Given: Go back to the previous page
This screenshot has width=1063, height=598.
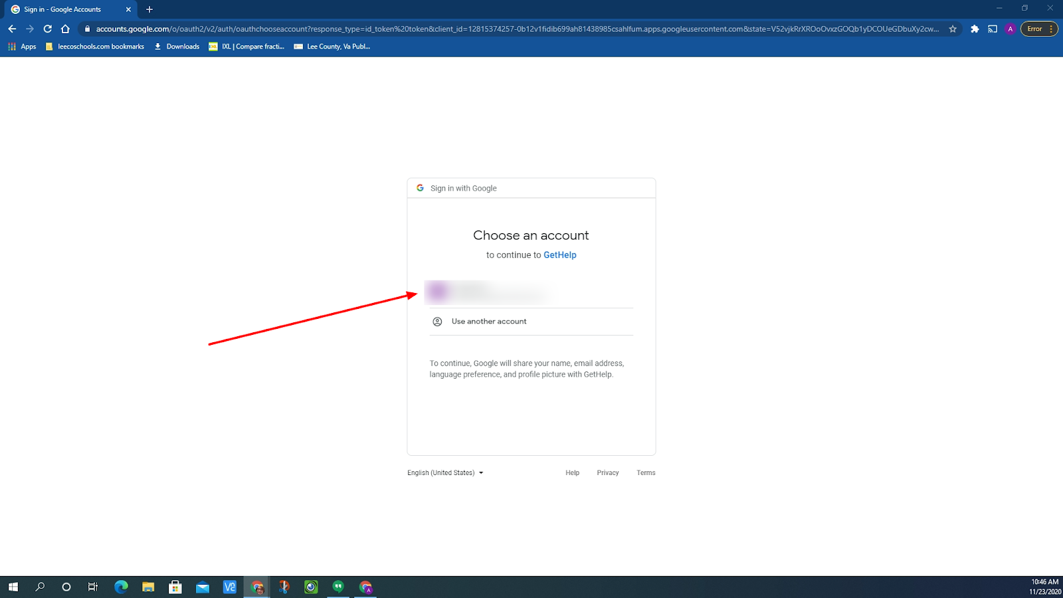Looking at the screenshot, I should point(12,29).
